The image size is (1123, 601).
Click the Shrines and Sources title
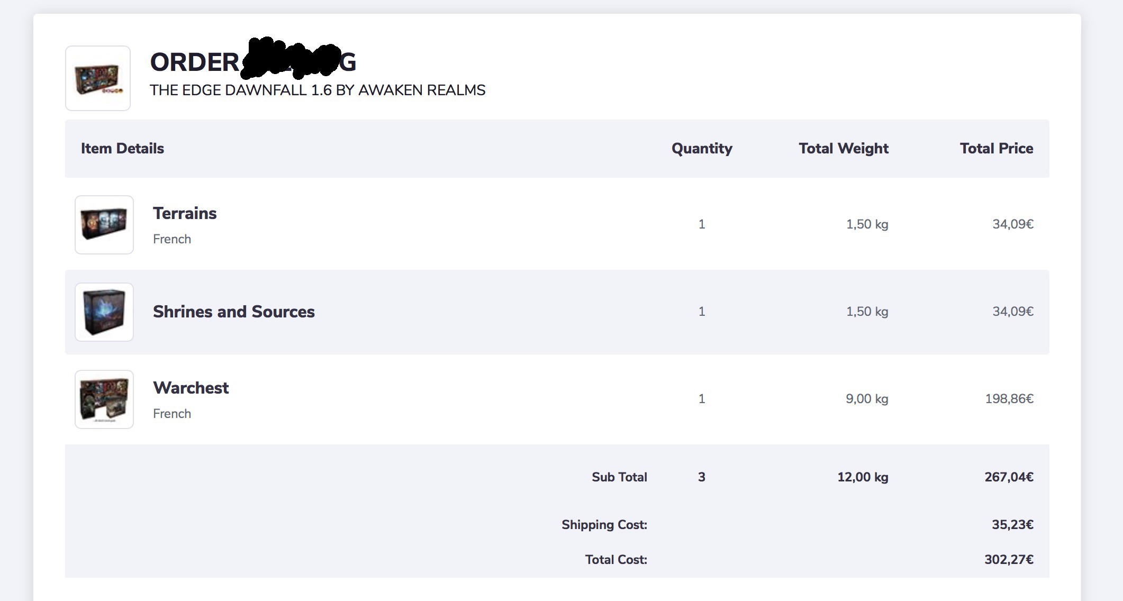pyautogui.click(x=233, y=312)
